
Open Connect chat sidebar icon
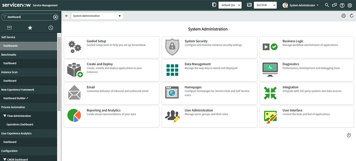(334, 5)
